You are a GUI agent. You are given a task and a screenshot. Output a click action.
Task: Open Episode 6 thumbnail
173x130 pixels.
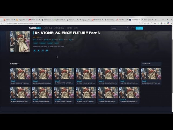(129, 74)
